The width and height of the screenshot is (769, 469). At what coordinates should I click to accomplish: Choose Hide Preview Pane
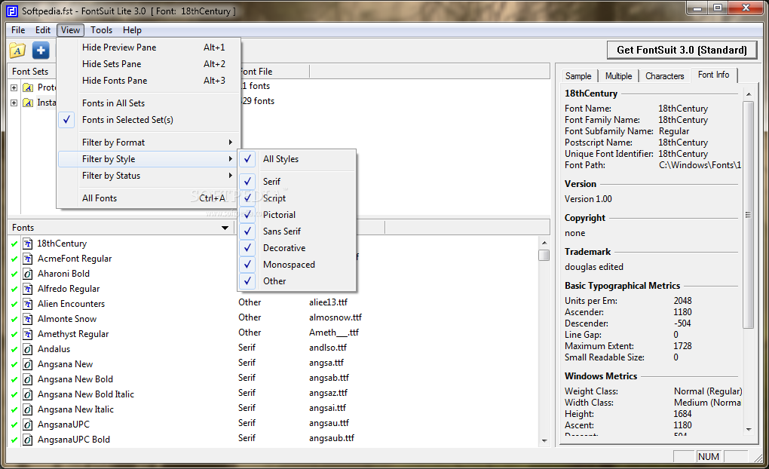(149, 48)
